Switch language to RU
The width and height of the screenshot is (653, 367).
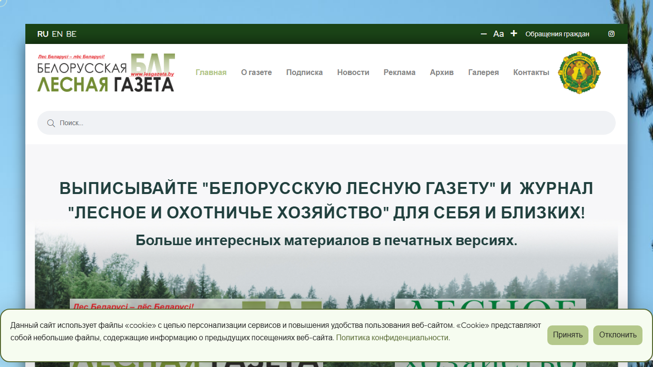coord(43,34)
